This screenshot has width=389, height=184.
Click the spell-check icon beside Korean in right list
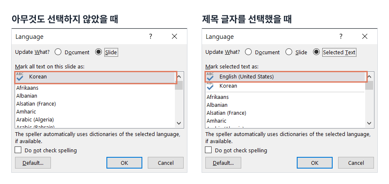pyautogui.click(x=210, y=86)
